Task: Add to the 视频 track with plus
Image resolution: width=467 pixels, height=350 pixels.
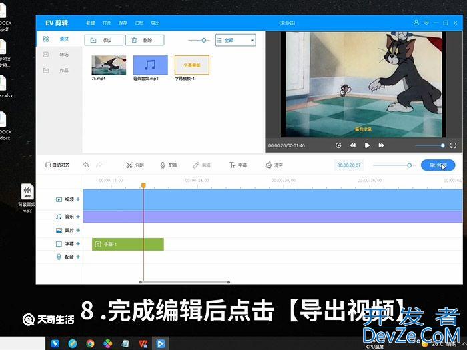Action: (x=78, y=199)
